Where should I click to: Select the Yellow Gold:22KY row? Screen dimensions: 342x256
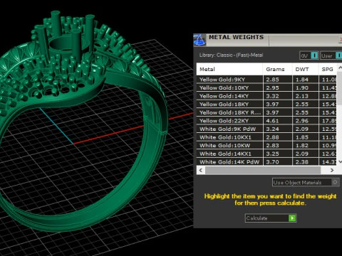(266, 121)
